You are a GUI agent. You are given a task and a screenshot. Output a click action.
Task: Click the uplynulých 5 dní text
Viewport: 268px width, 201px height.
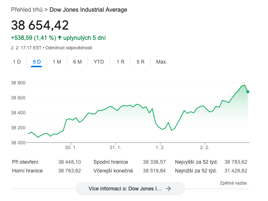85,38
